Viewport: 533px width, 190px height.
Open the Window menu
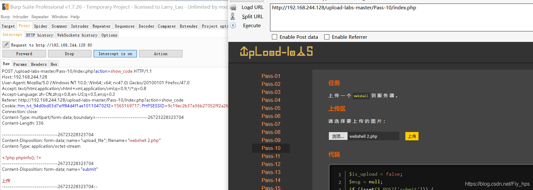(x=60, y=17)
